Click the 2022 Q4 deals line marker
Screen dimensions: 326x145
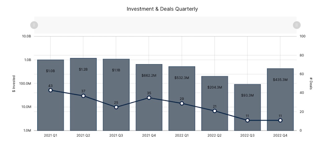coord(280,120)
